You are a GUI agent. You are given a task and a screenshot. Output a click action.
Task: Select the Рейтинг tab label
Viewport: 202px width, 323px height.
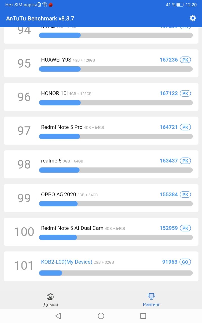click(x=151, y=305)
